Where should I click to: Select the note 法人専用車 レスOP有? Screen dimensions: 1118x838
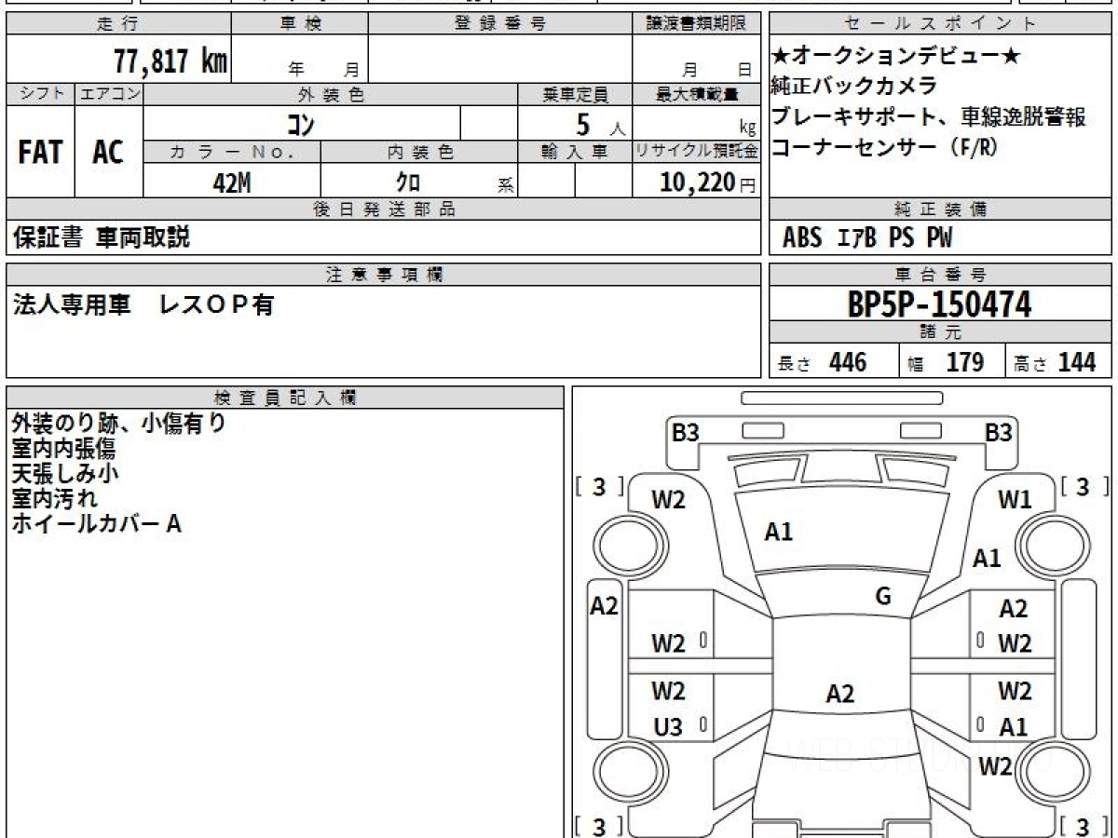(143, 304)
